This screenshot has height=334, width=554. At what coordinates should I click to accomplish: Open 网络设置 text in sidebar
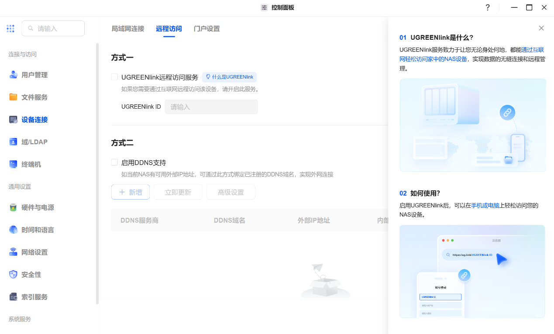34,252
